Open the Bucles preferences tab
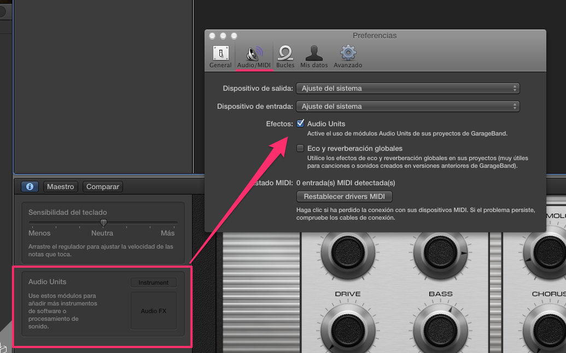 coord(285,57)
